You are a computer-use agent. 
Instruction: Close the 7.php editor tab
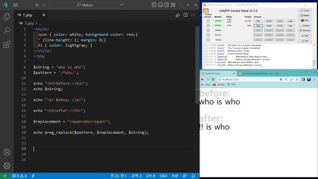tap(44, 15)
